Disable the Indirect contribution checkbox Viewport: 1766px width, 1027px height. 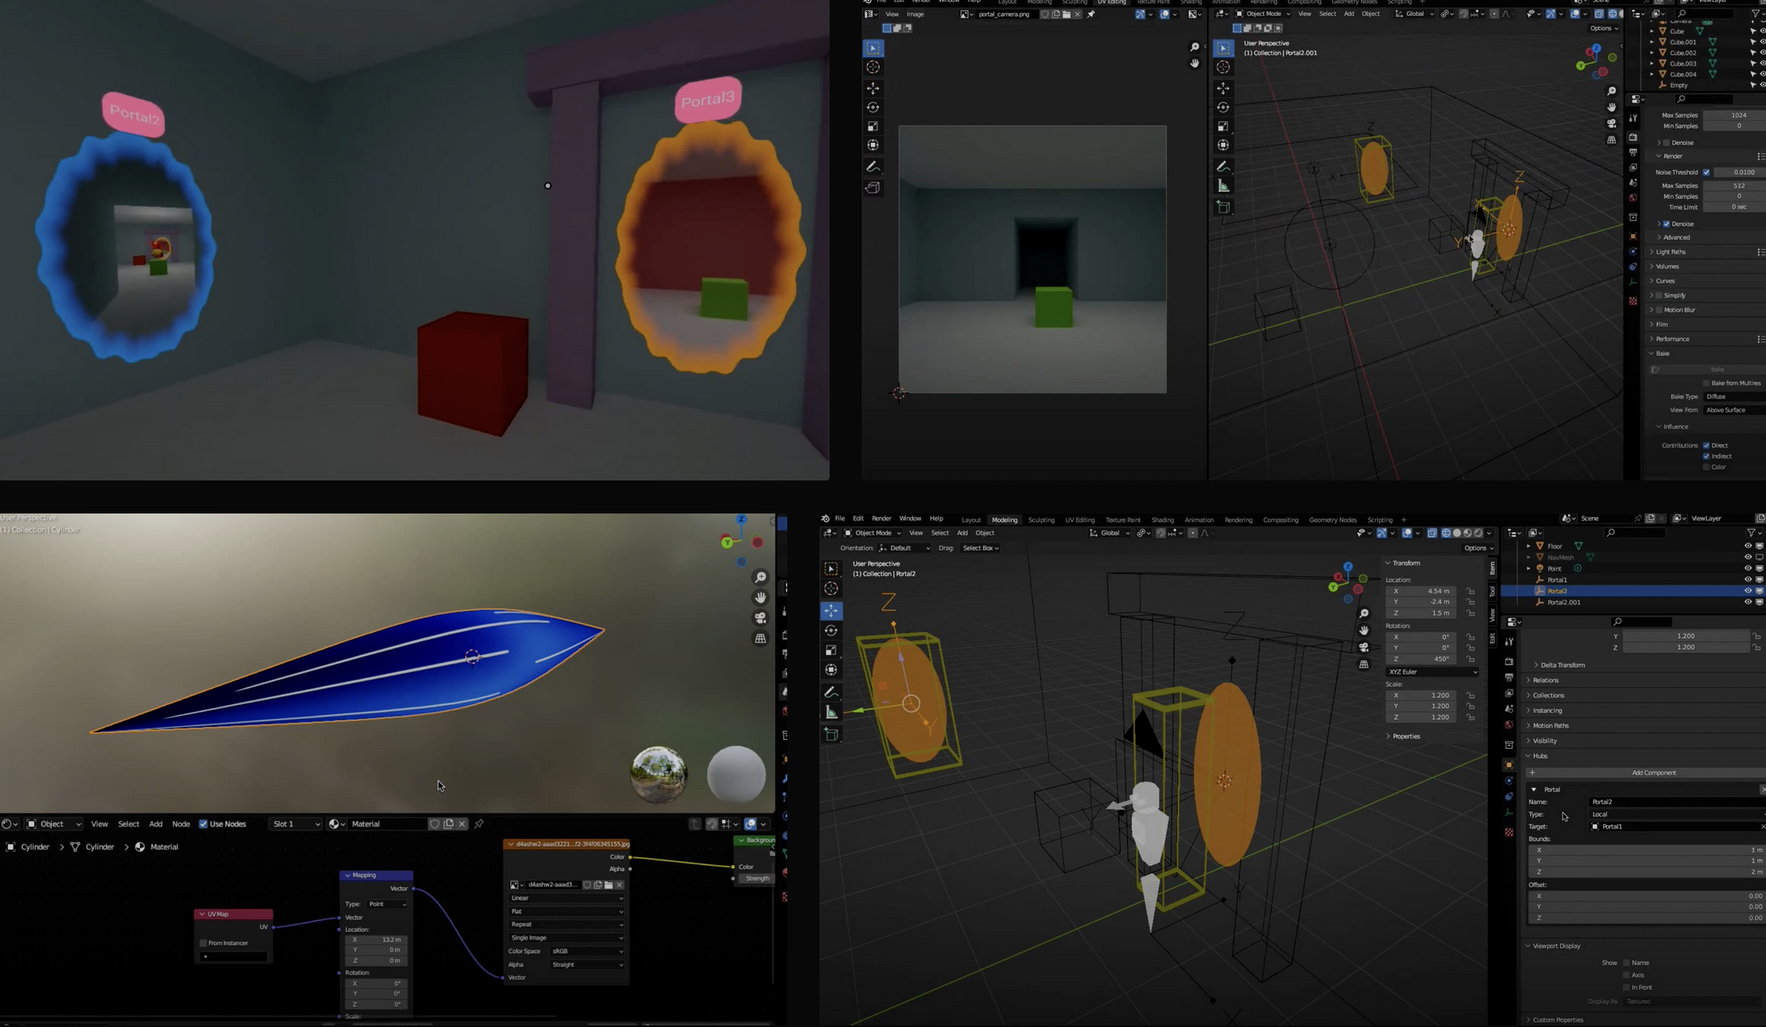coord(1707,456)
